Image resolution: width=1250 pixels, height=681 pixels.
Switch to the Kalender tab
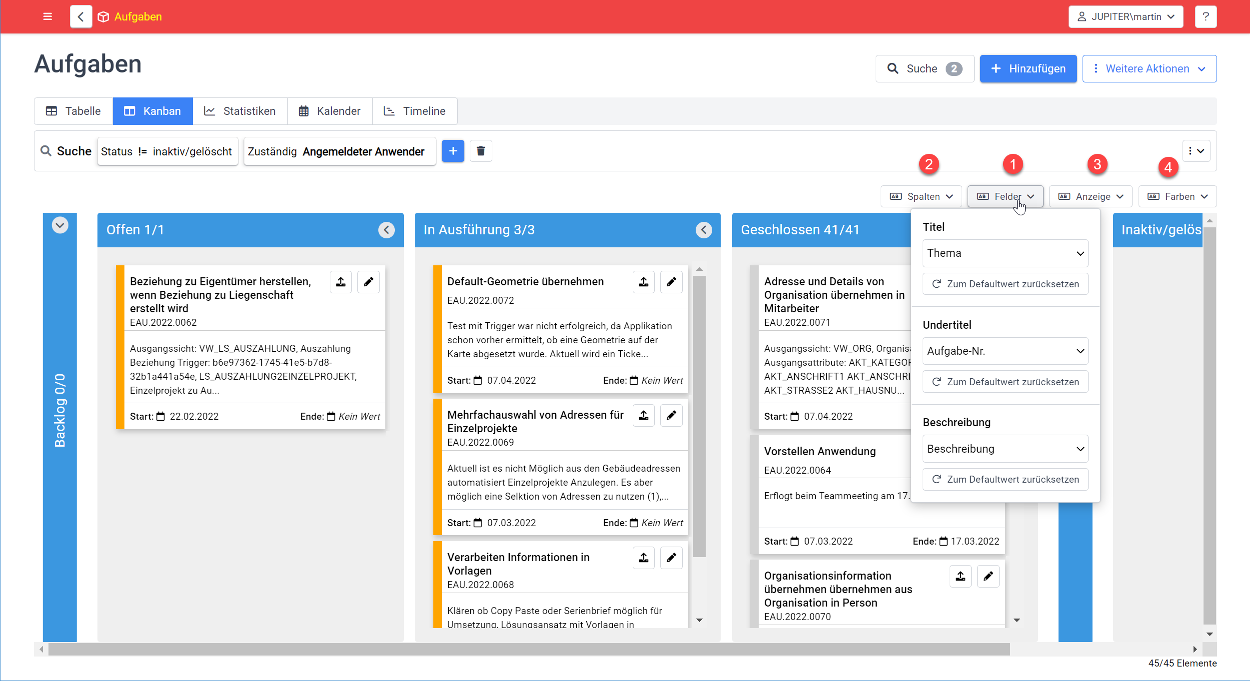(330, 111)
